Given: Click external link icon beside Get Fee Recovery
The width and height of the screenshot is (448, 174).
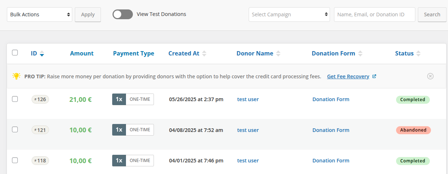Looking at the screenshot, I should 374,76.
